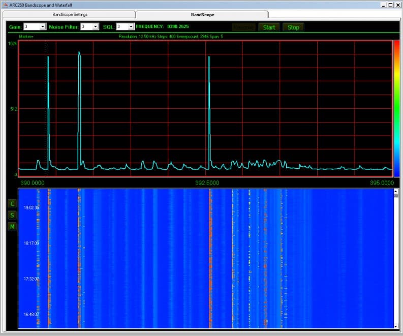Viewport: 403px width, 336px height.
Task: Click the dimmed button left of Start
Action: click(x=243, y=27)
